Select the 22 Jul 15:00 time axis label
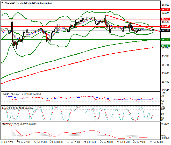Viewport: 171px width, 145px height. (x=40, y=142)
